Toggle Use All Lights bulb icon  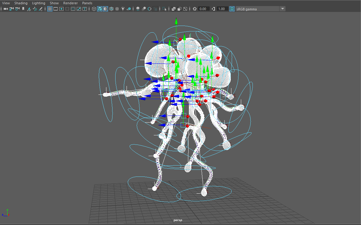[123, 9]
